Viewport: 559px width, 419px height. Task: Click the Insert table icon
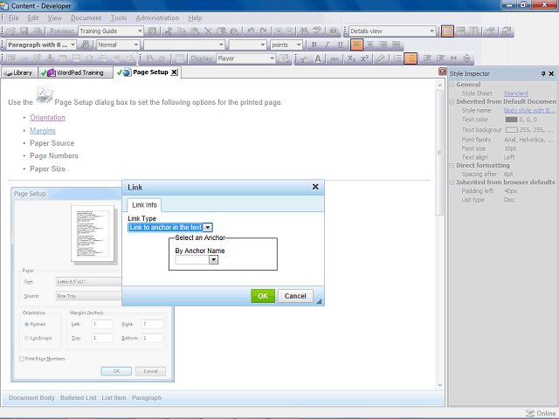63,58
